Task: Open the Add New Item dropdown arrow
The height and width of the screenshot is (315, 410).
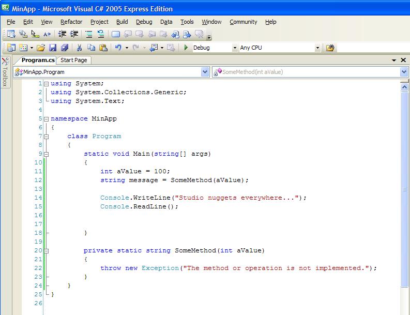Action: pyautogui.click(x=32, y=48)
